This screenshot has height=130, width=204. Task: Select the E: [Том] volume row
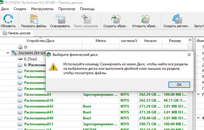pyautogui.click(x=23, y=59)
